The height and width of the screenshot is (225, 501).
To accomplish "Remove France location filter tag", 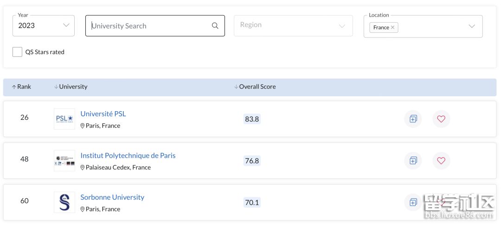I will tap(392, 27).
